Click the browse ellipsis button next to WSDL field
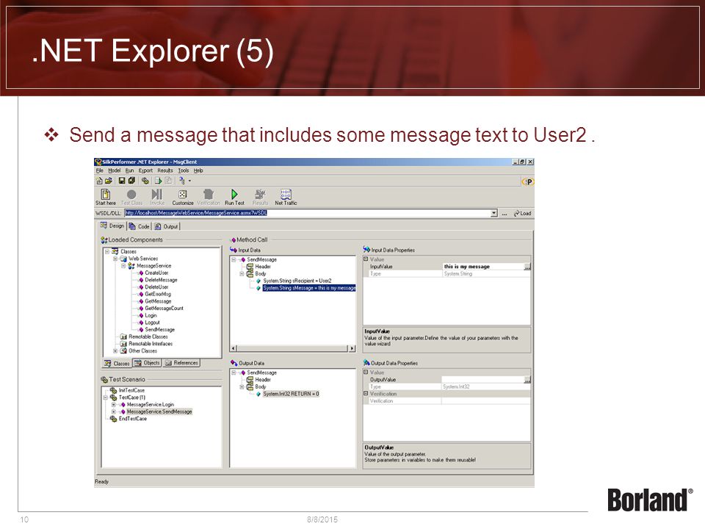 (505, 213)
